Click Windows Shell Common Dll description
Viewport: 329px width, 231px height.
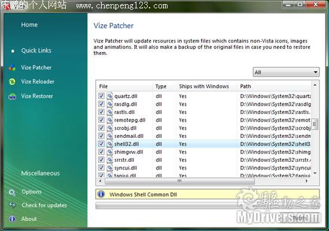(143, 195)
